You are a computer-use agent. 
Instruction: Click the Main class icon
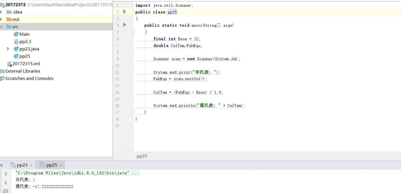point(16,34)
